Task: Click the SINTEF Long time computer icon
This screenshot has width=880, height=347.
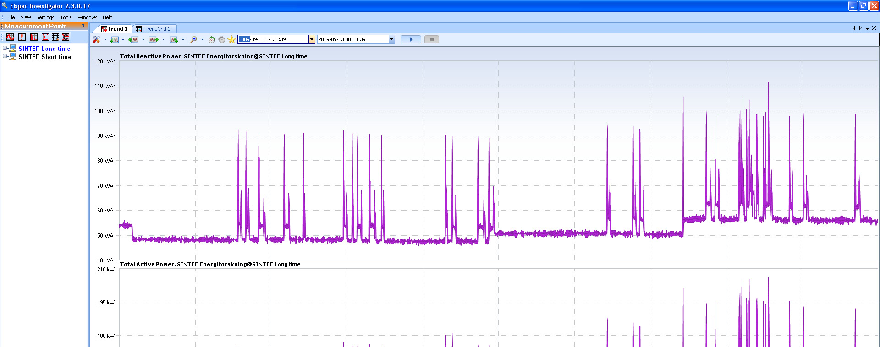Action: point(13,48)
